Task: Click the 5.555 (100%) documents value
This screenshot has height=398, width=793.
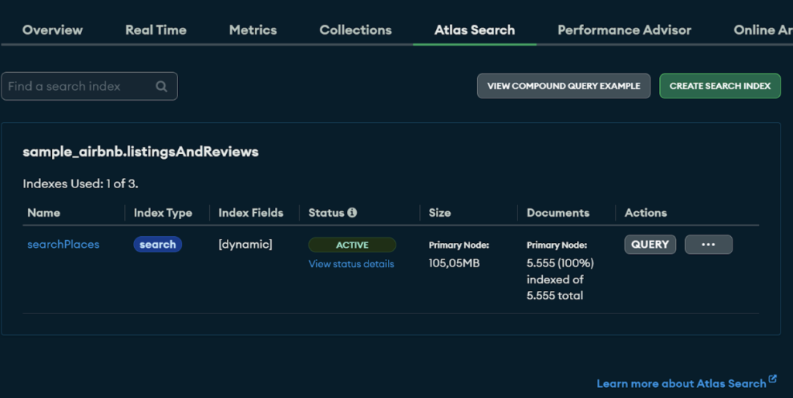Action: (x=561, y=263)
